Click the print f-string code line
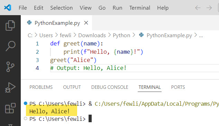The width and height of the screenshot is (219, 126). click(103, 52)
